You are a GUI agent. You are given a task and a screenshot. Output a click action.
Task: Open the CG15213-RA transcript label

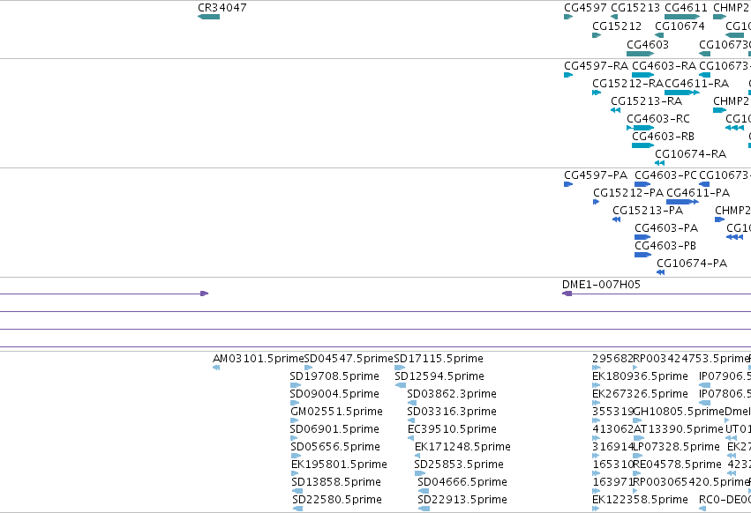click(x=647, y=101)
